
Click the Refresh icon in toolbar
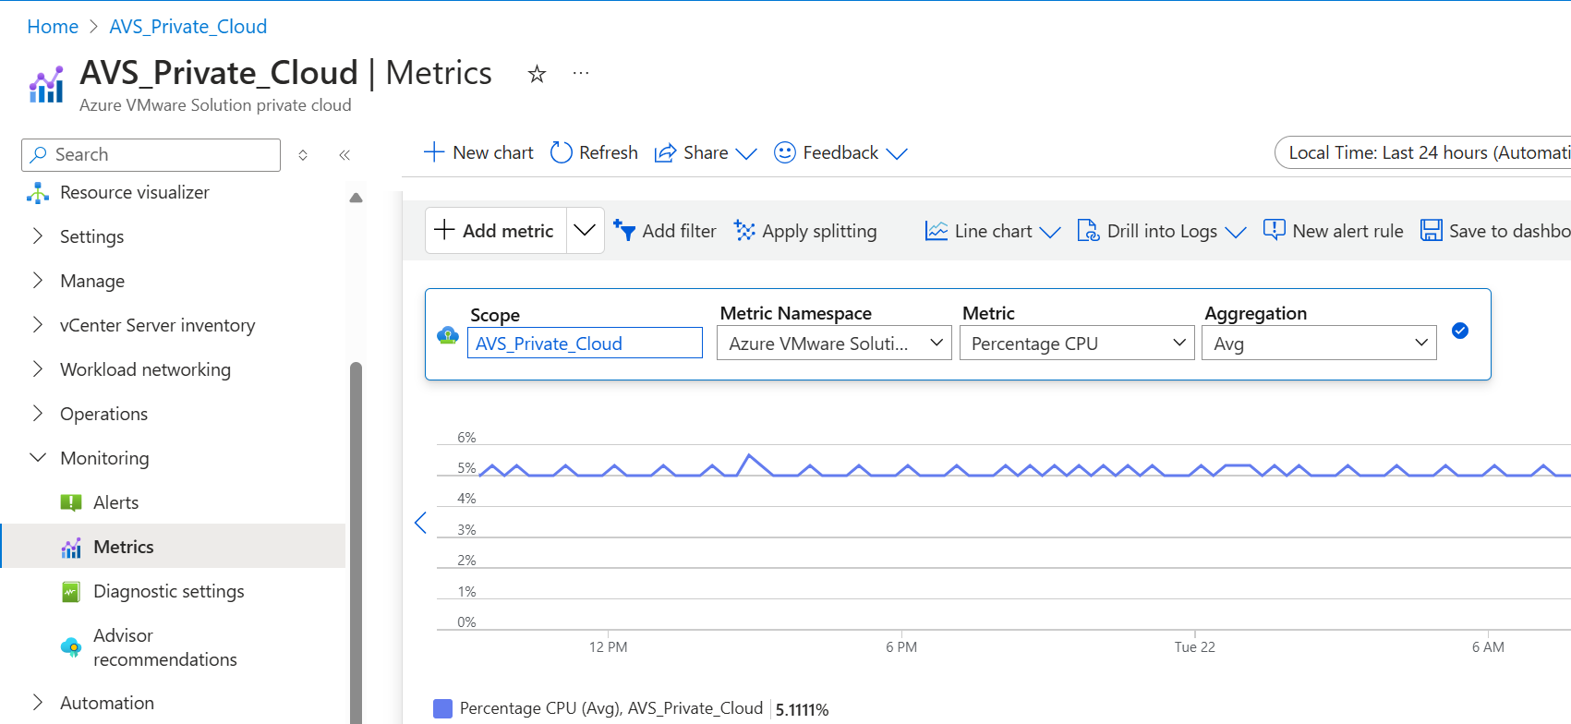[561, 152]
